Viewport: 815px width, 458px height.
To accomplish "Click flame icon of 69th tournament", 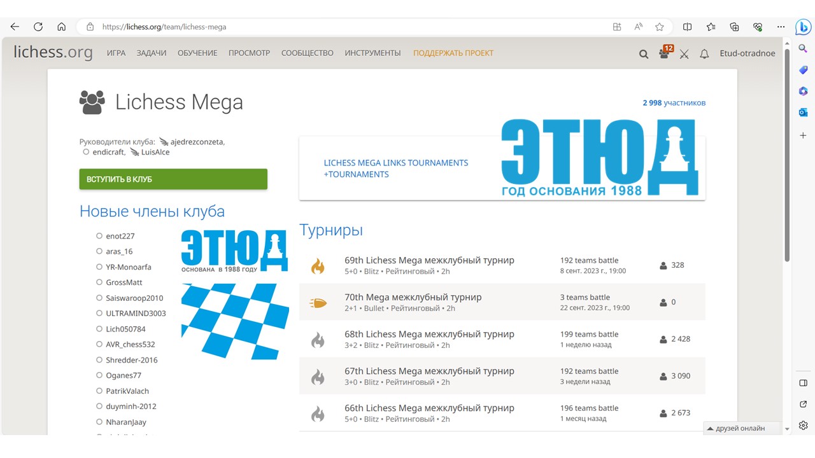I will pyautogui.click(x=318, y=266).
